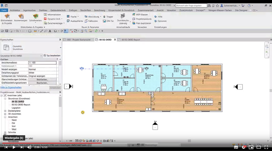Open the Modell anzeigen value dropdown

(42, 69)
